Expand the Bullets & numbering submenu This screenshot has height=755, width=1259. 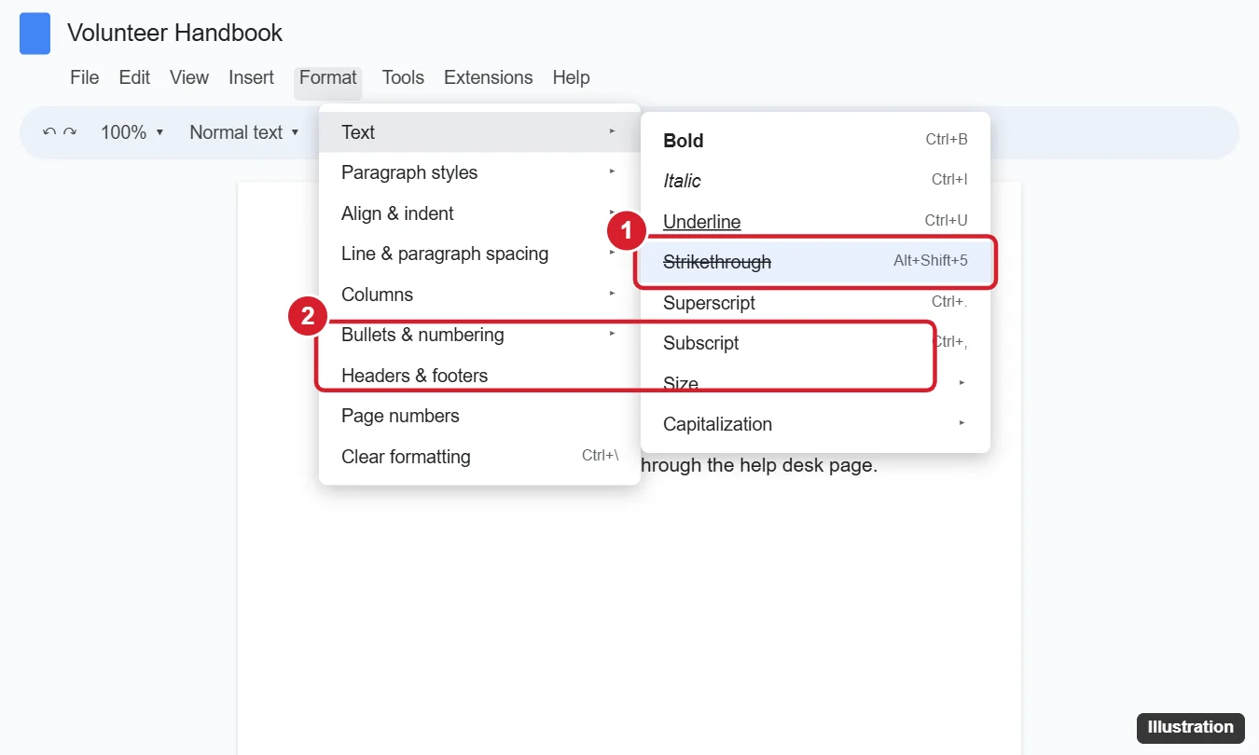479,335
